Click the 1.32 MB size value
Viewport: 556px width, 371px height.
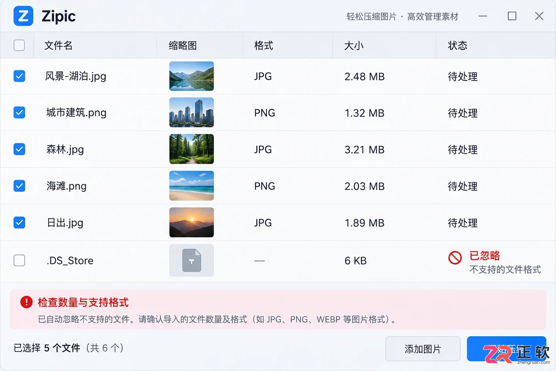[x=364, y=113]
